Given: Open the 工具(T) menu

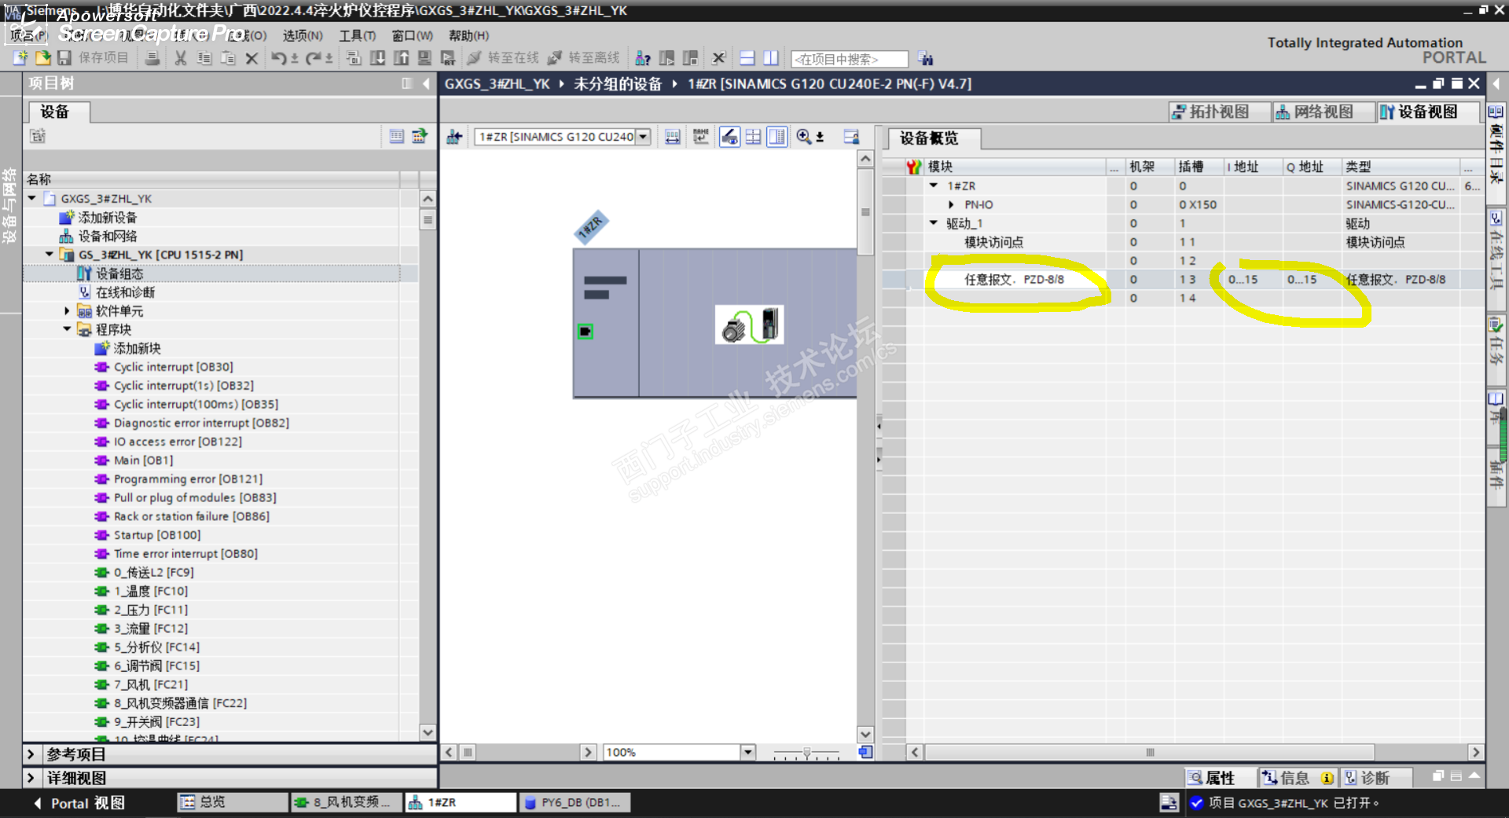Looking at the screenshot, I should [358, 35].
